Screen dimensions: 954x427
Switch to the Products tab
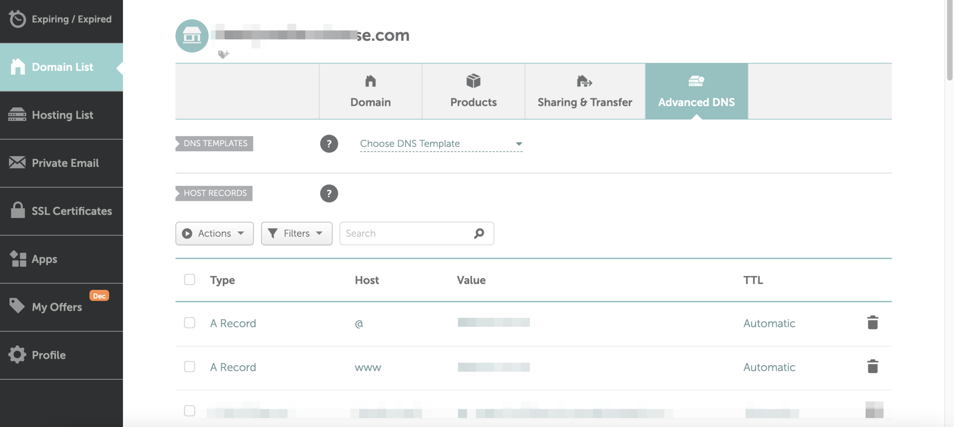click(x=473, y=92)
